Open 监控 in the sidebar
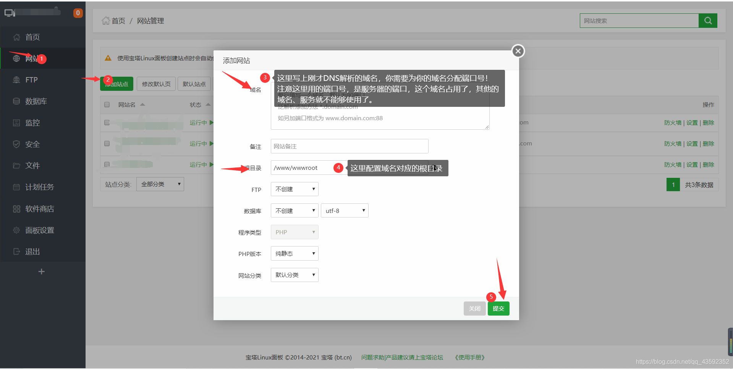 (43, 122)
